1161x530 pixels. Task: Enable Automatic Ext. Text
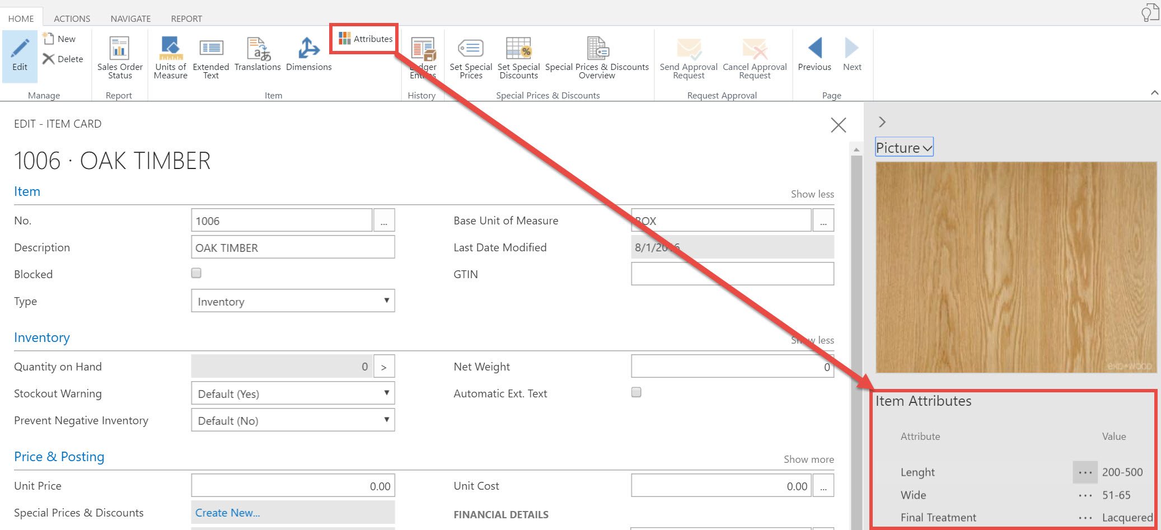click(636, 392)
